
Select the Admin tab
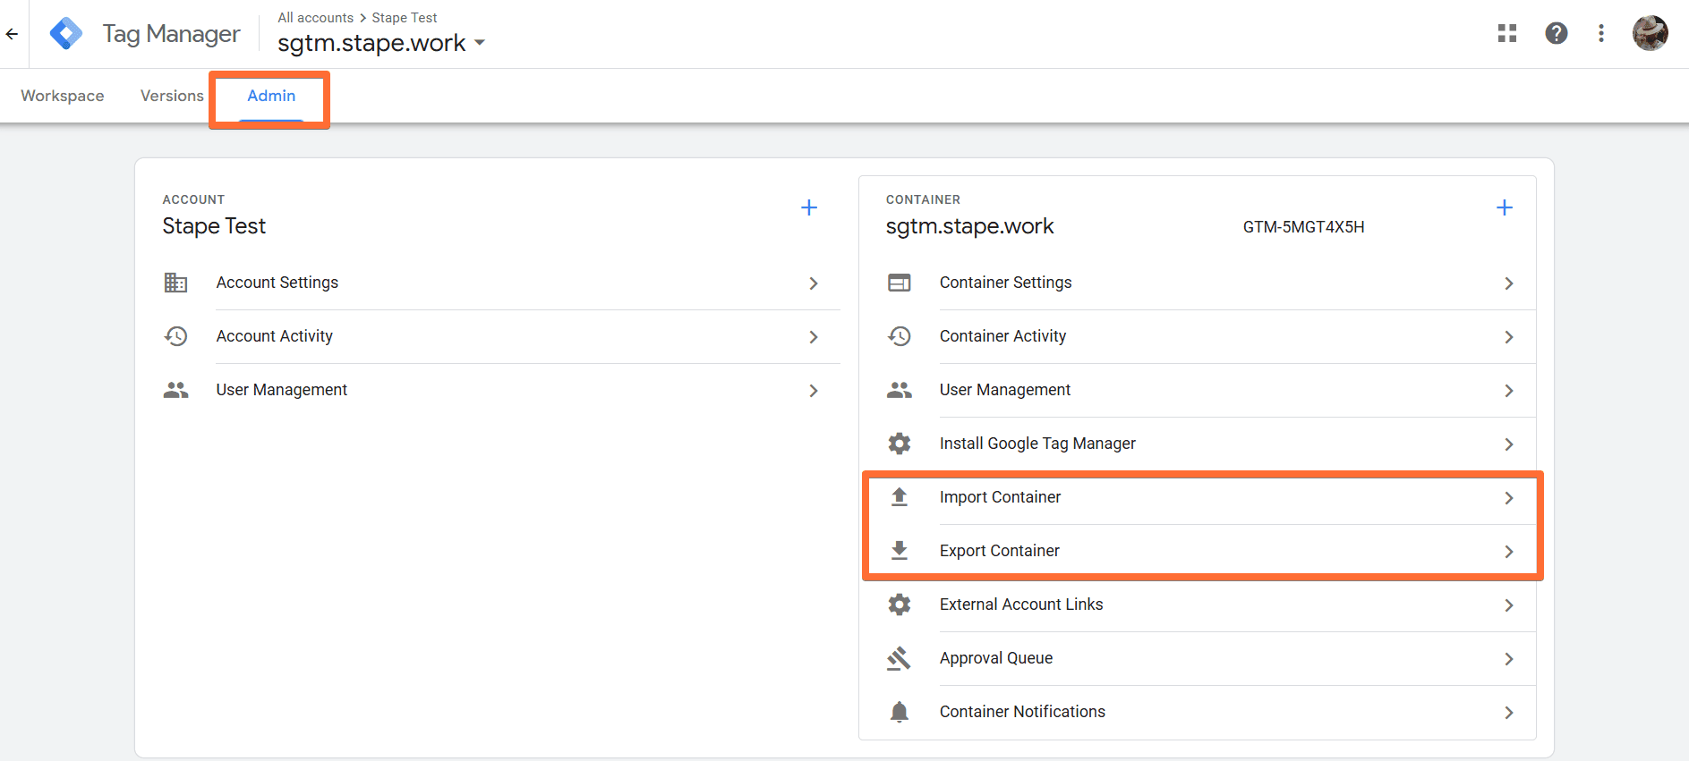(x=271, y=96)
